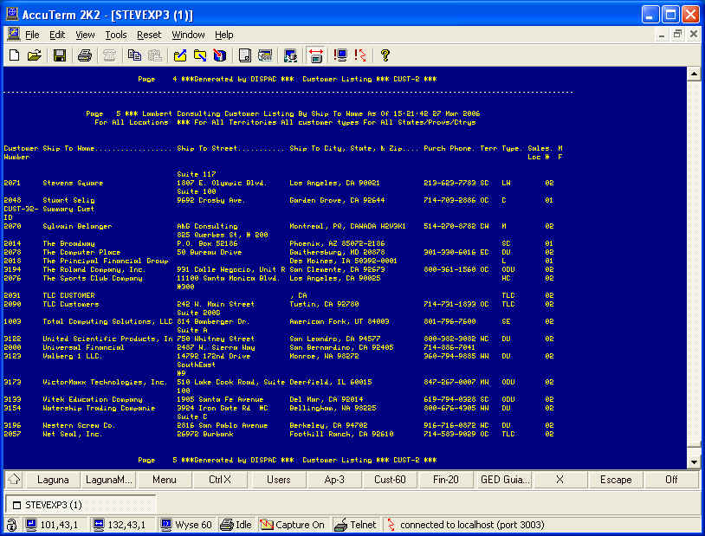Click the Copy icon in the toolbar
Image resolution: width=705 pixels, height=536 pixels.
tap(134, 55)
